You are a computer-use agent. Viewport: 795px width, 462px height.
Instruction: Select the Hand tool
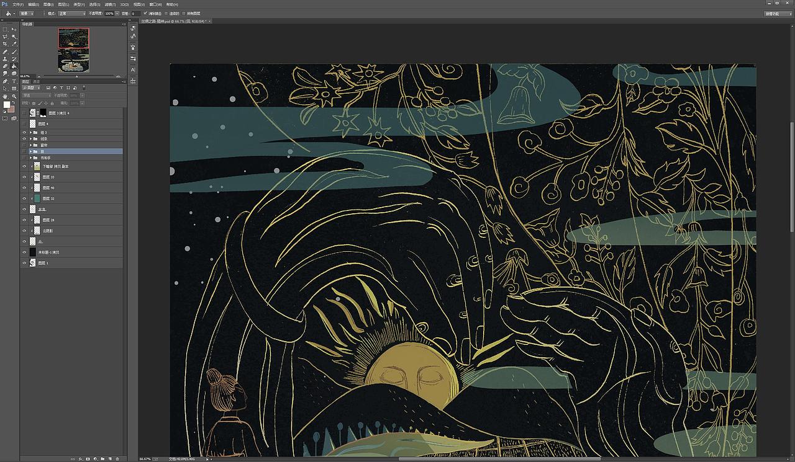pos(5,96)
